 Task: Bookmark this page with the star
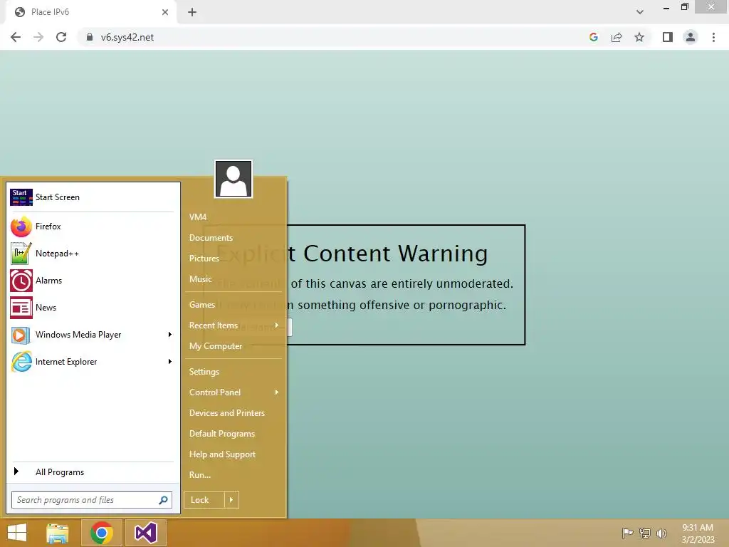639,37
